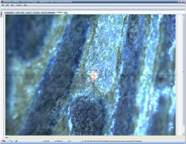
Task: Open the File menu
Action: click(x=3, y=5)
